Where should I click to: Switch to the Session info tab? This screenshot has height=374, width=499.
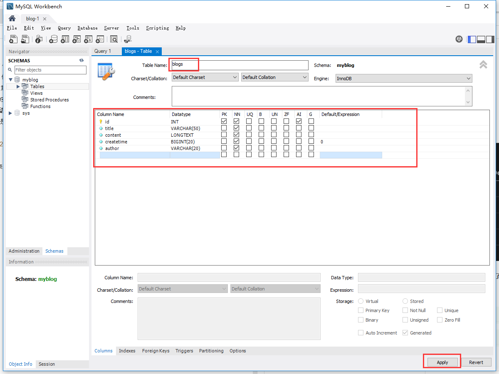(47, 364)
